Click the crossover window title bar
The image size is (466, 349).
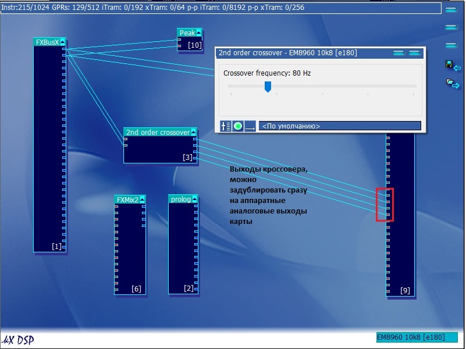pyautogui.click(x=320, y=53)
